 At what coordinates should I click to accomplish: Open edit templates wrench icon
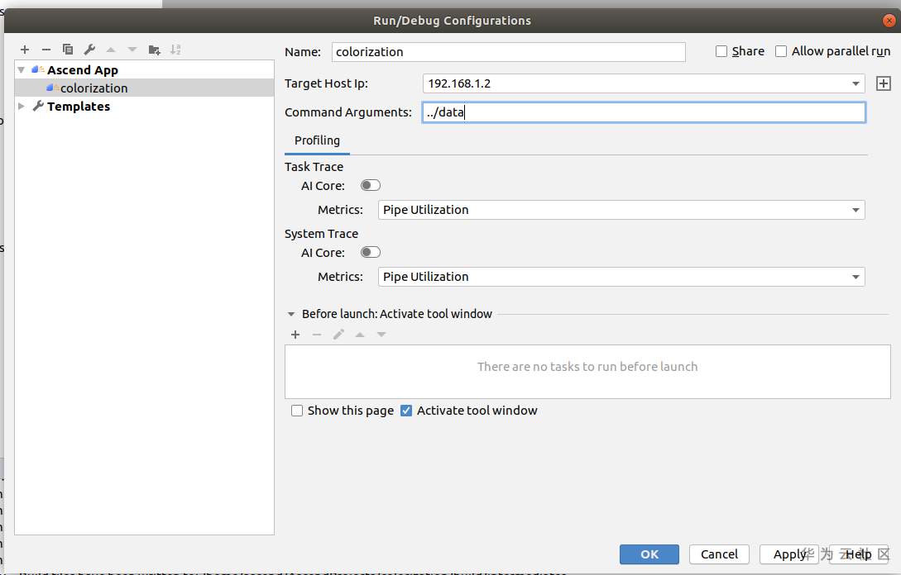click(x=89, y=50)
